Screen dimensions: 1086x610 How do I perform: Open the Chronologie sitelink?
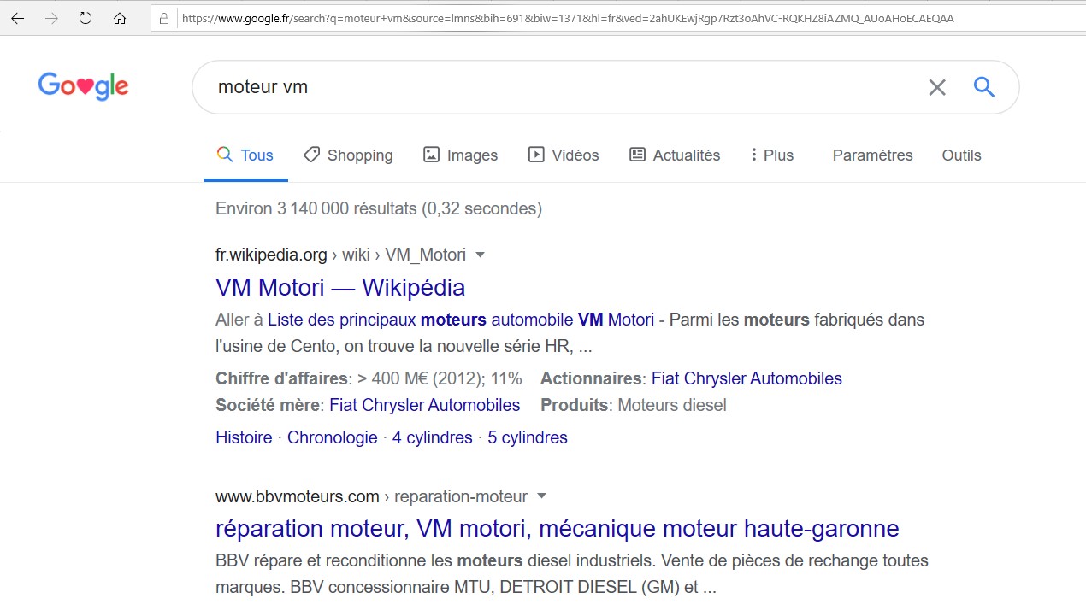point(333,437)
